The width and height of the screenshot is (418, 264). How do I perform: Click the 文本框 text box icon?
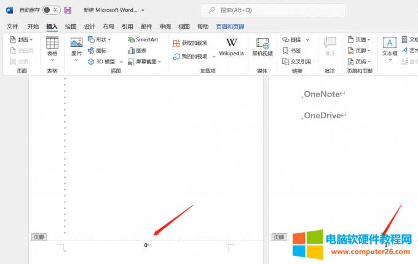[389, 43]
